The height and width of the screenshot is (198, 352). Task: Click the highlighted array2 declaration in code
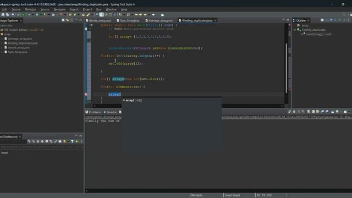[x=118, y=79]
